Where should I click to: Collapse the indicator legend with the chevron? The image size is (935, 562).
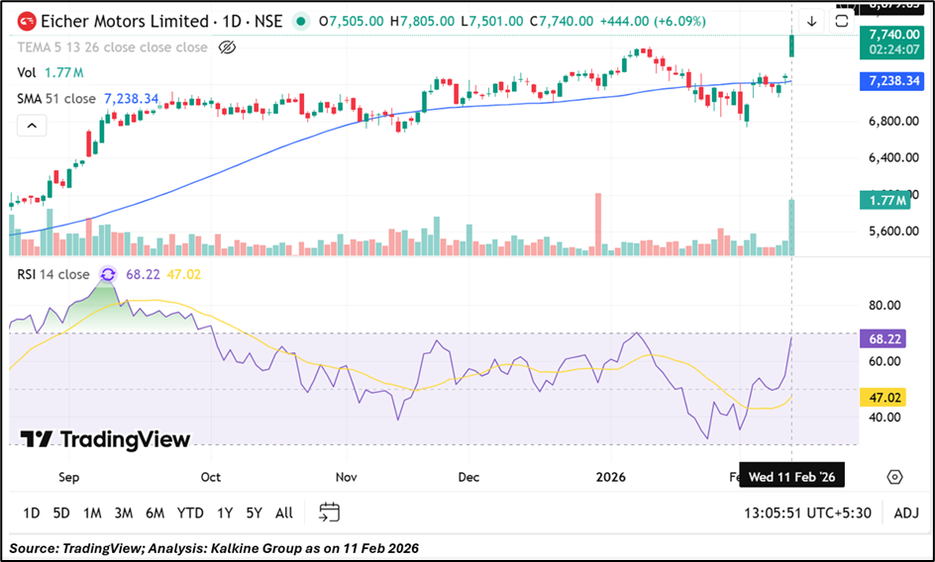[x=30, y=126]
